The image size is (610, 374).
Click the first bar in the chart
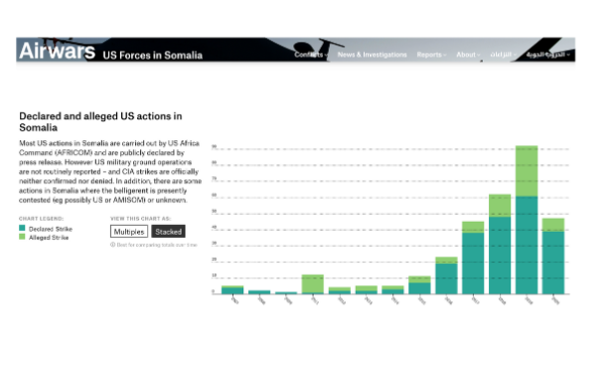[x=232, y=289]
